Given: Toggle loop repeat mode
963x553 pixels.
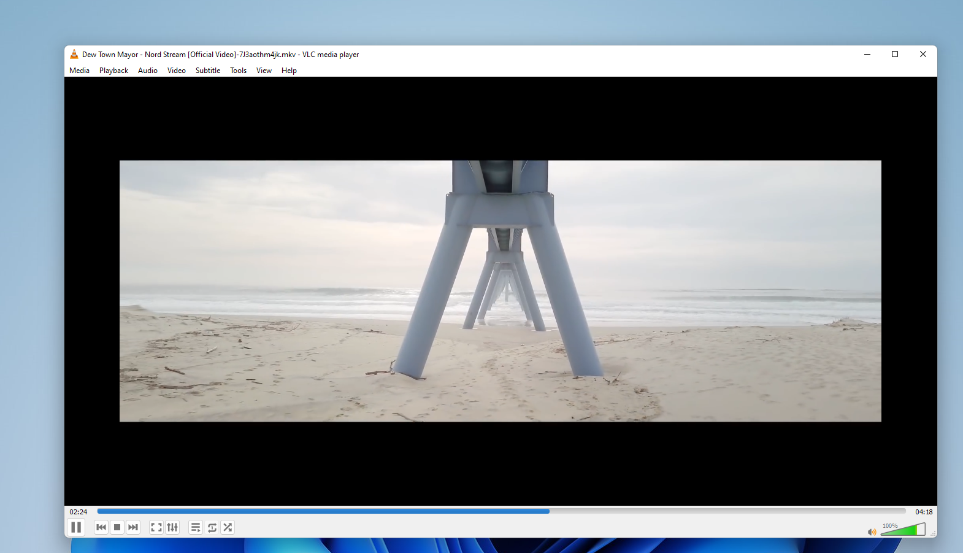Looking at the screenshot, I should tap(212, 527).
